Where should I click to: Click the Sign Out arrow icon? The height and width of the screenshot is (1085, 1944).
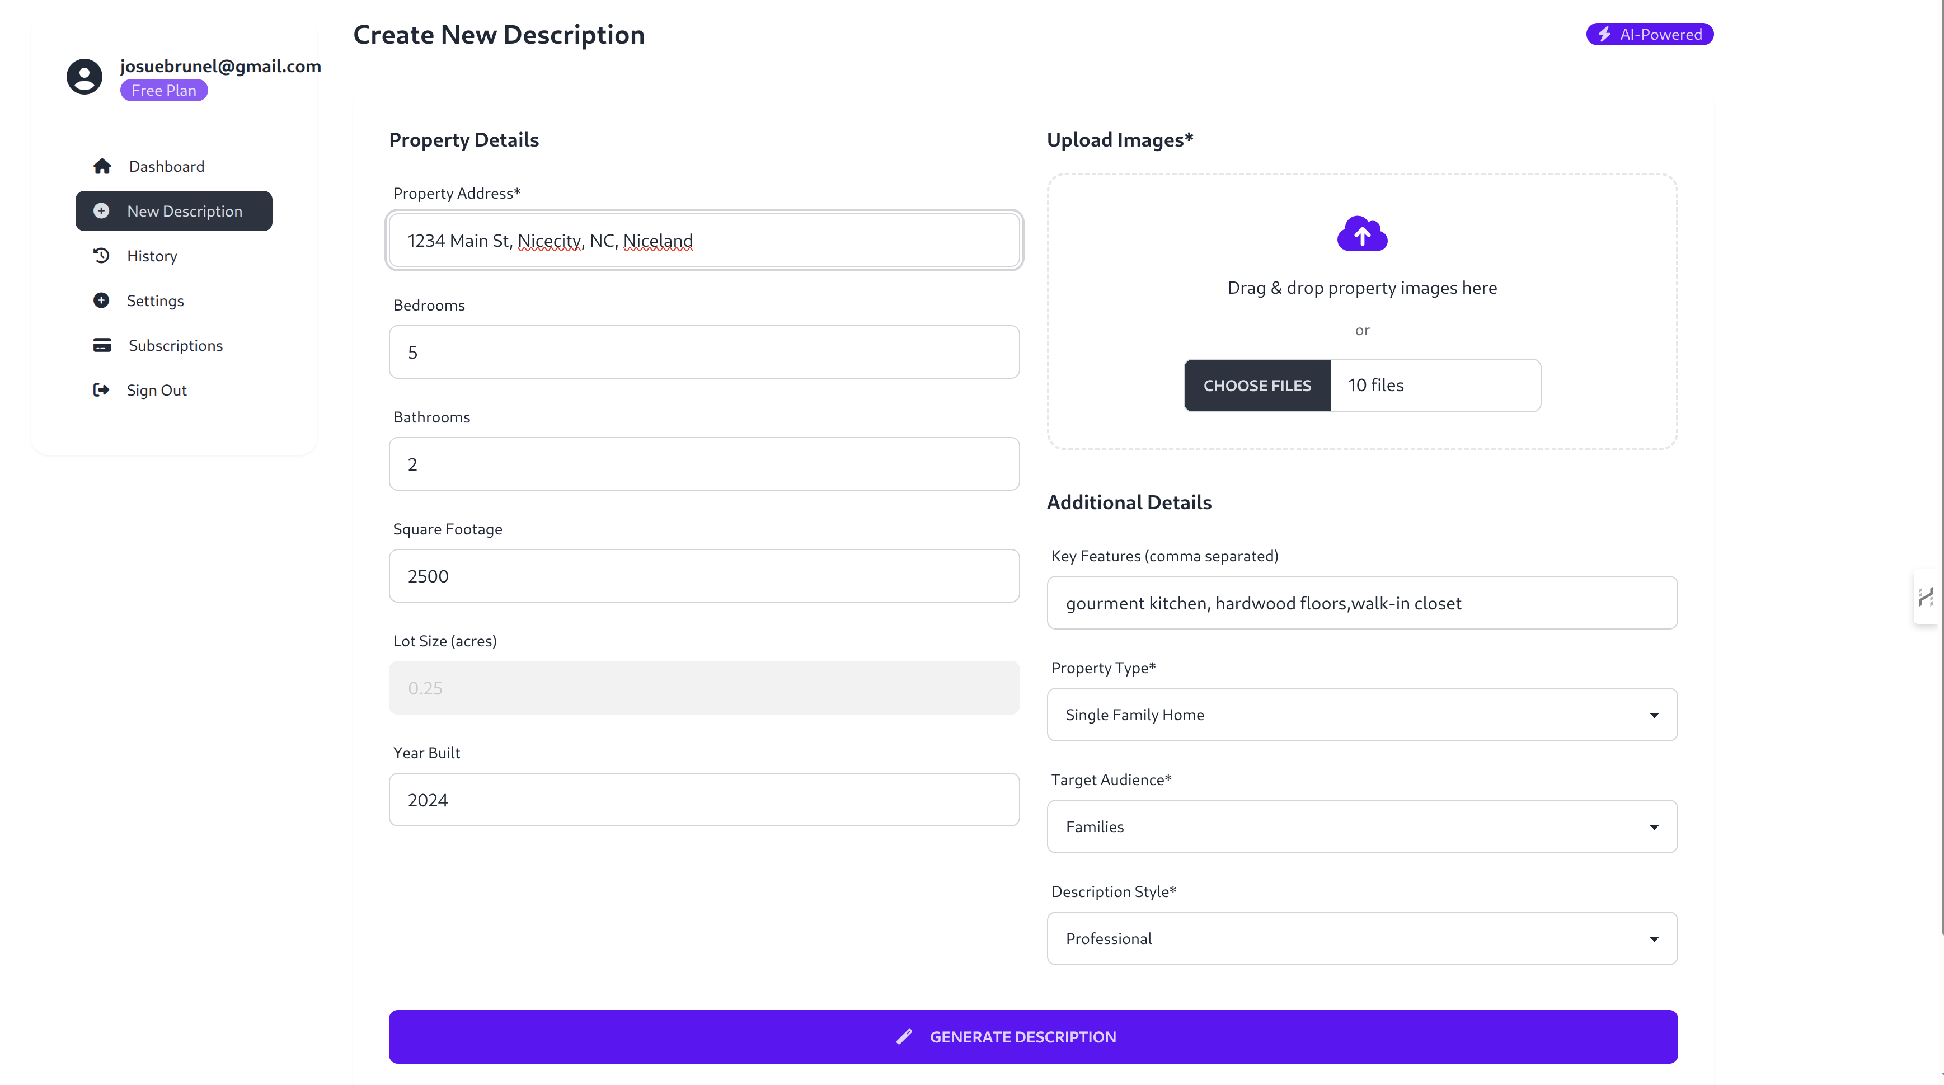[x=100, y=390]
